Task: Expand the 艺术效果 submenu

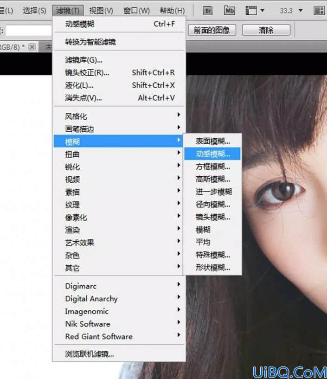Action: click(x=119, y=243)
